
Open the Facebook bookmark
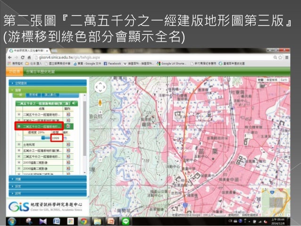112,63
